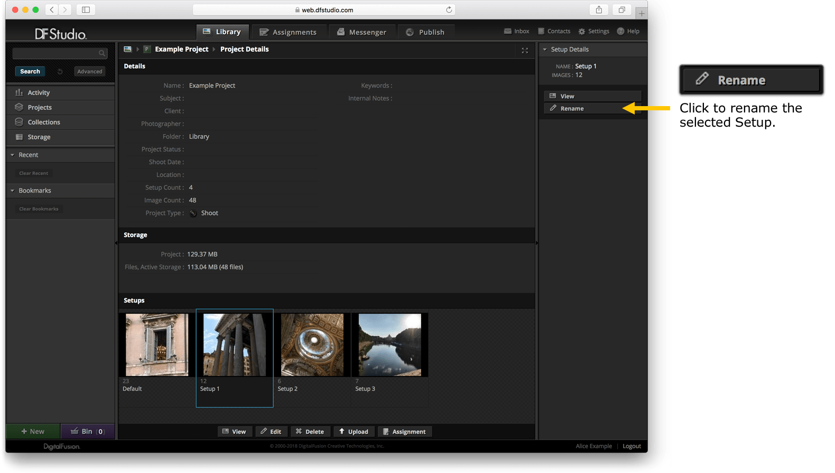This screenshot has width=835, height=473.
Task: Reload the page in Safari
Action: click(449, 10)
